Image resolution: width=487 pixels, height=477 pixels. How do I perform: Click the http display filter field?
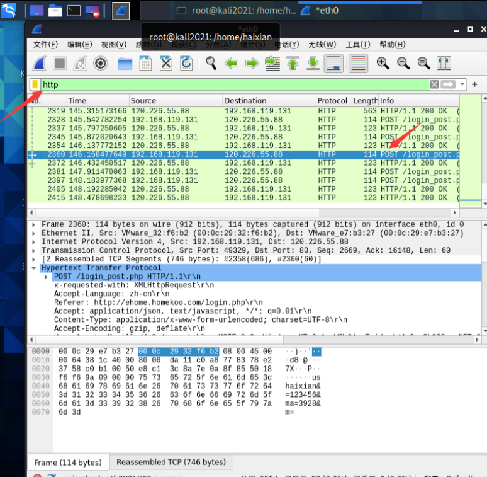(235, 84)
